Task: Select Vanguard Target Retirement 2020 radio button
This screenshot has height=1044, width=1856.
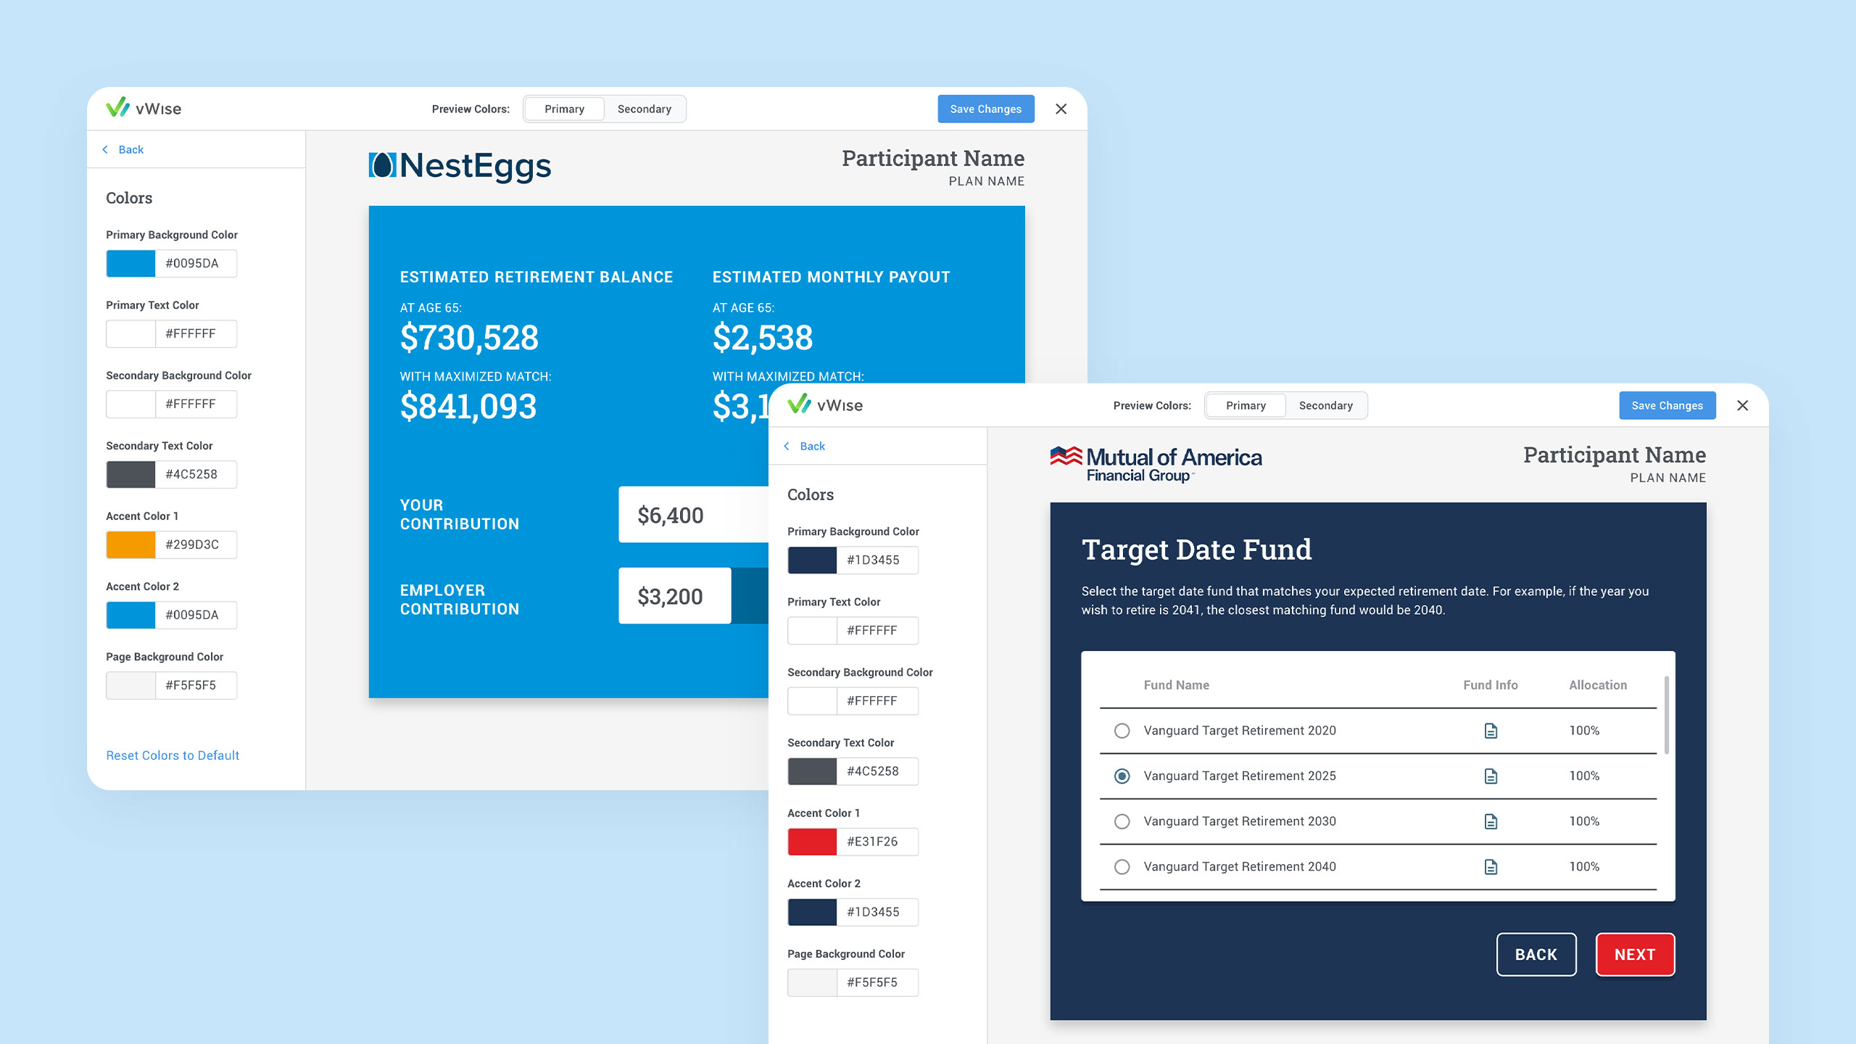Action: point(1122,731)
